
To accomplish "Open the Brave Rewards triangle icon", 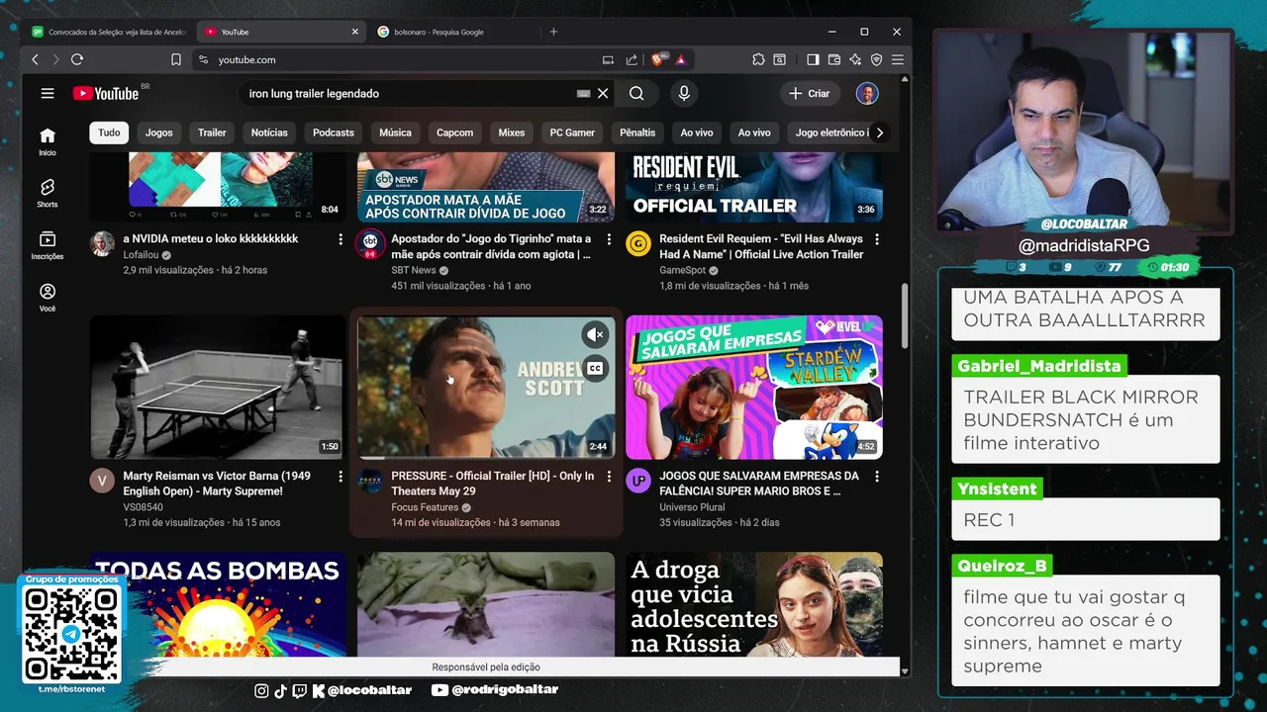I will [681, 59].
